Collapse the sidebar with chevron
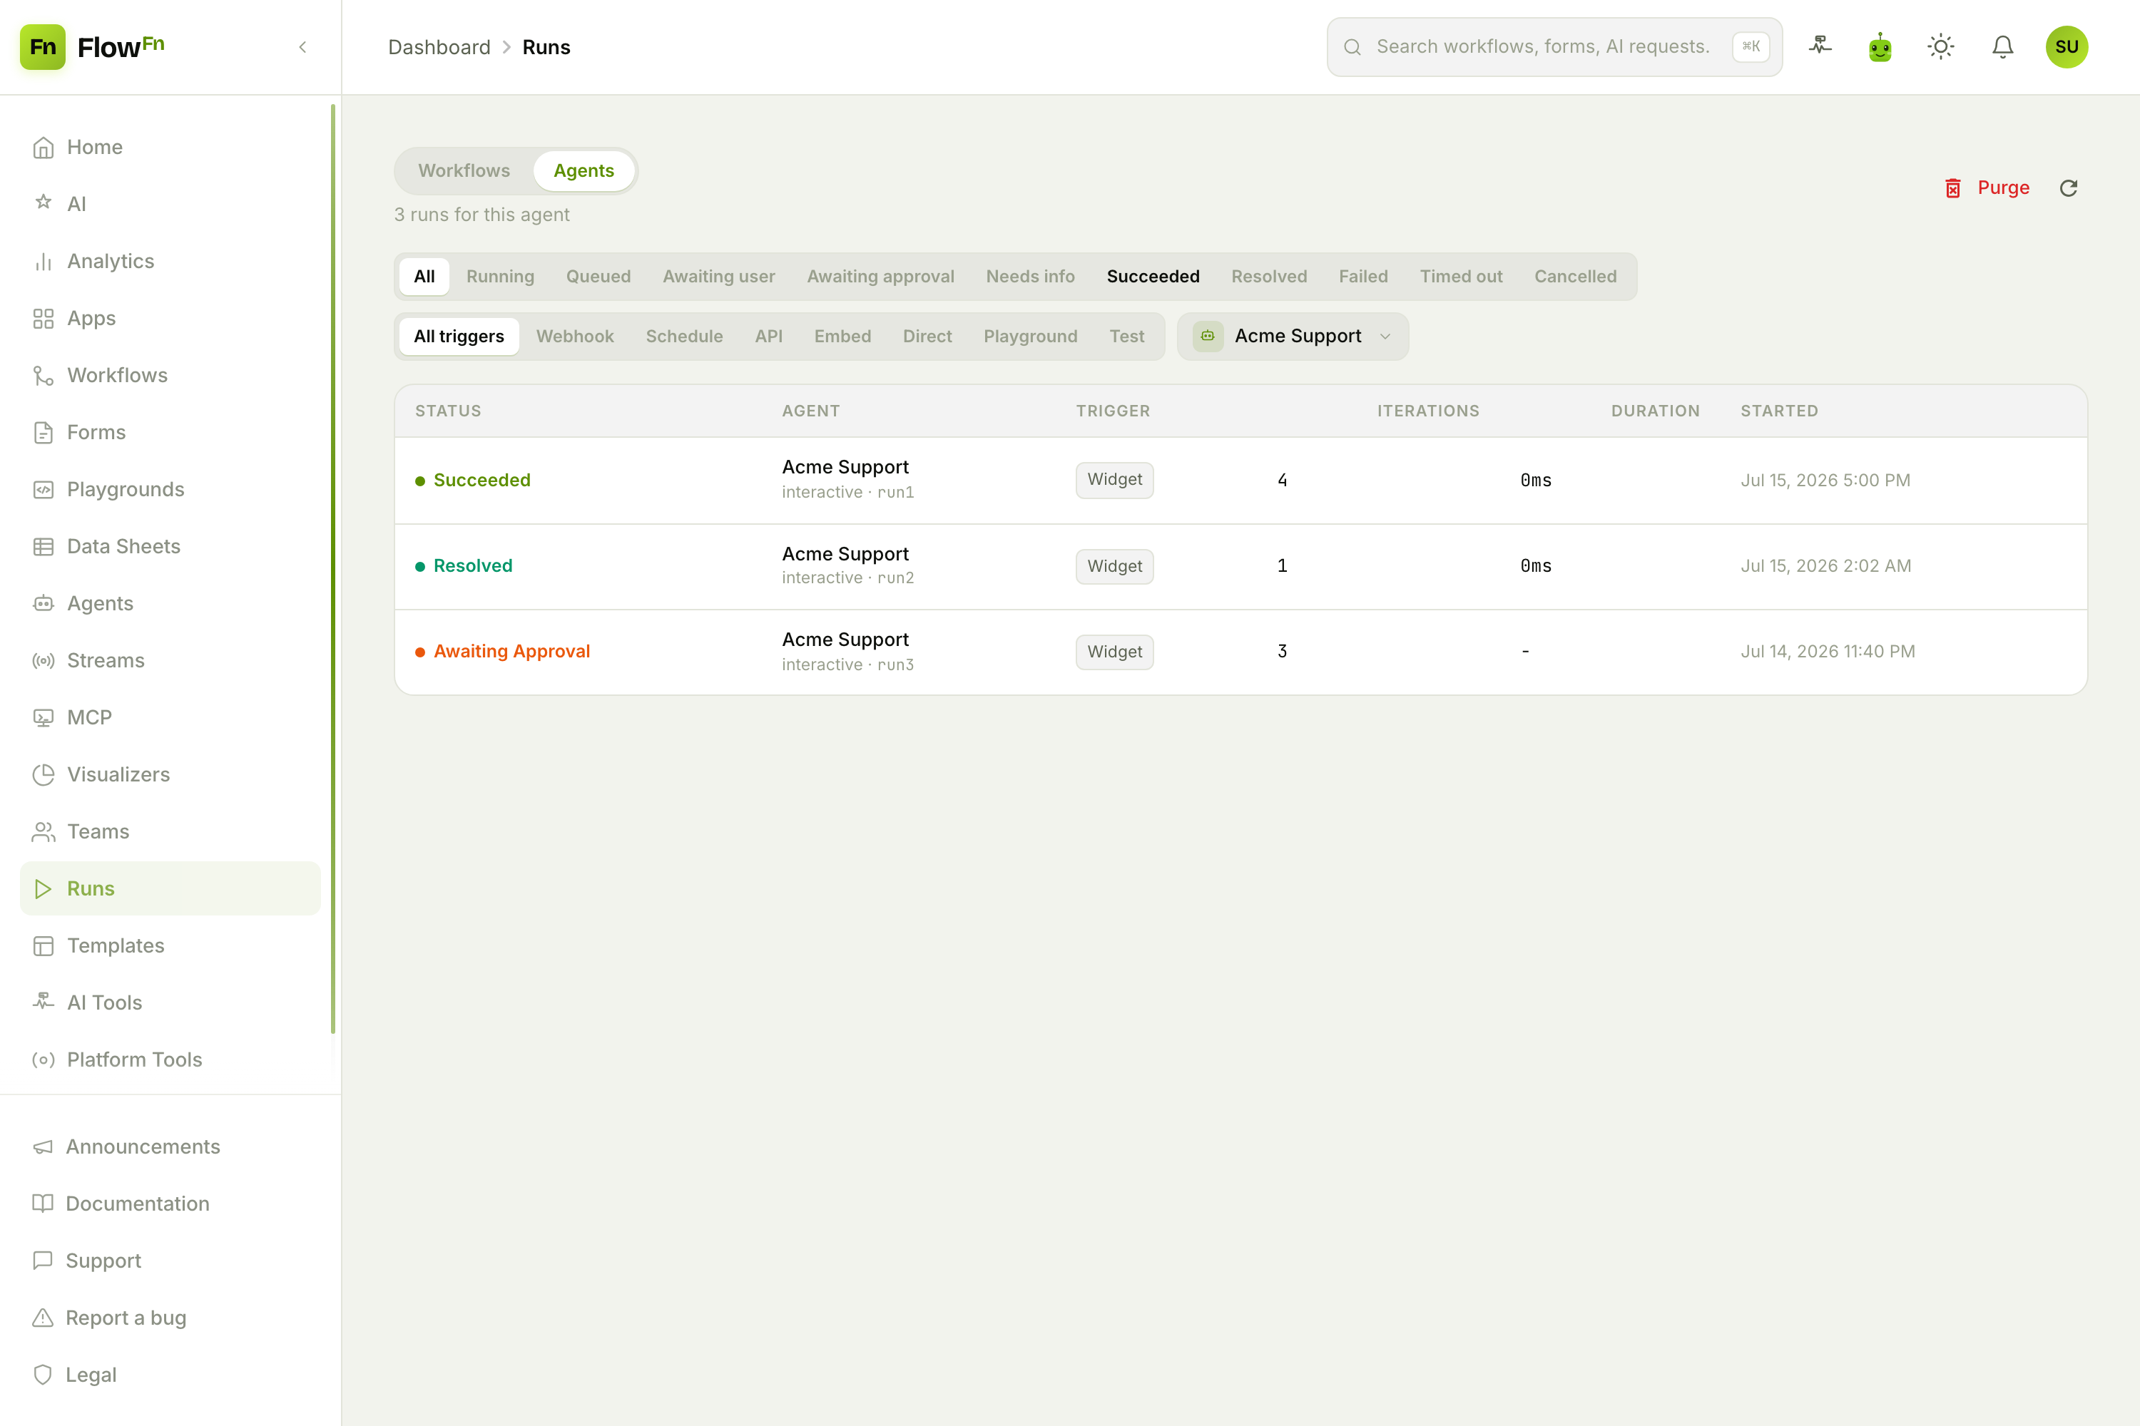2140x1426 pixels. click(x=303, y=47)
